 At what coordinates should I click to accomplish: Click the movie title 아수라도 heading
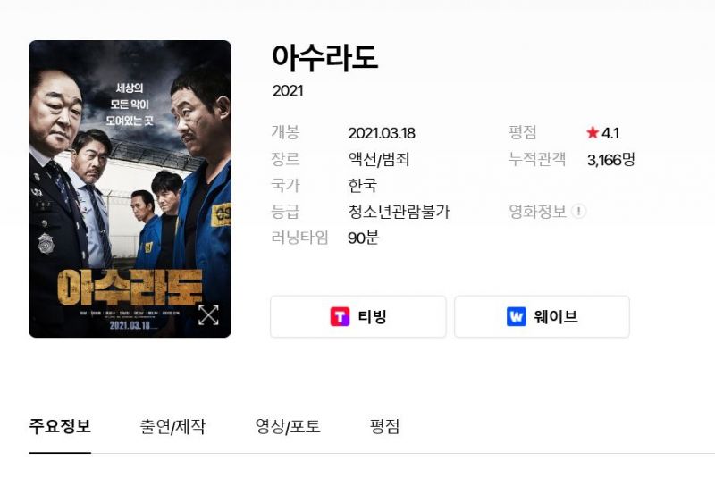pyautogui.click(x=325, y=58)
